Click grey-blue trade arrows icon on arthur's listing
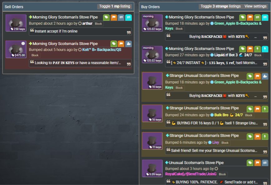This screenshot has height=185, width=271. [121, 17]
